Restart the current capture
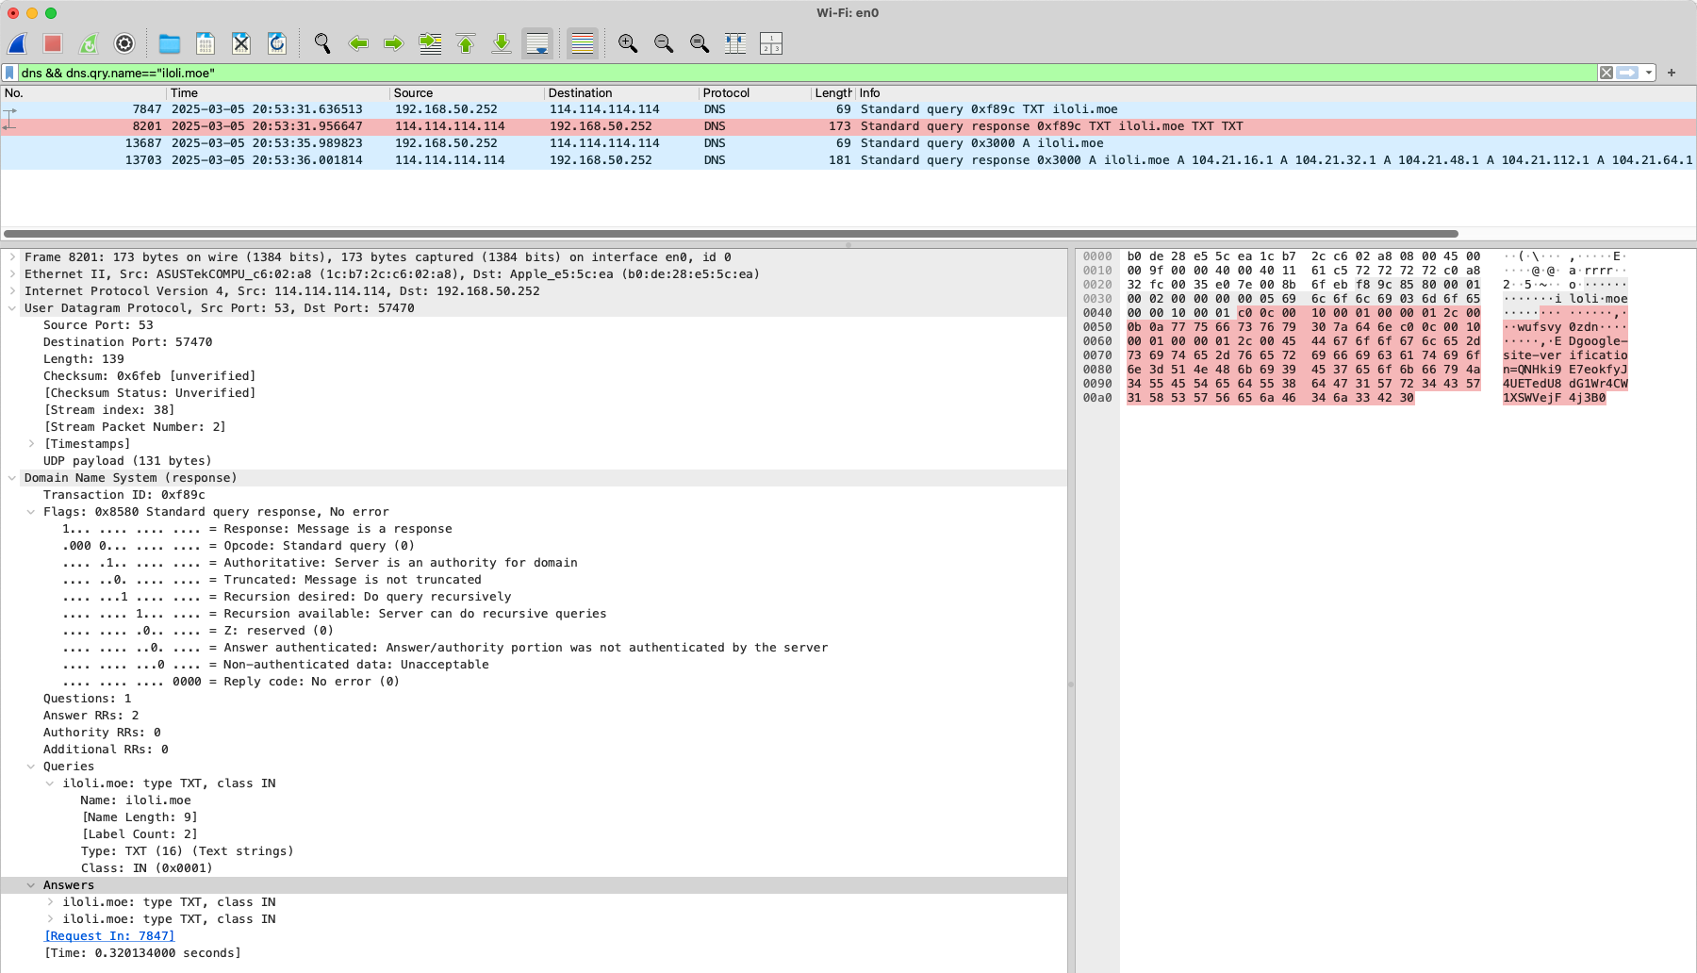Screen dimensions: 1697x973 (89, 43)
